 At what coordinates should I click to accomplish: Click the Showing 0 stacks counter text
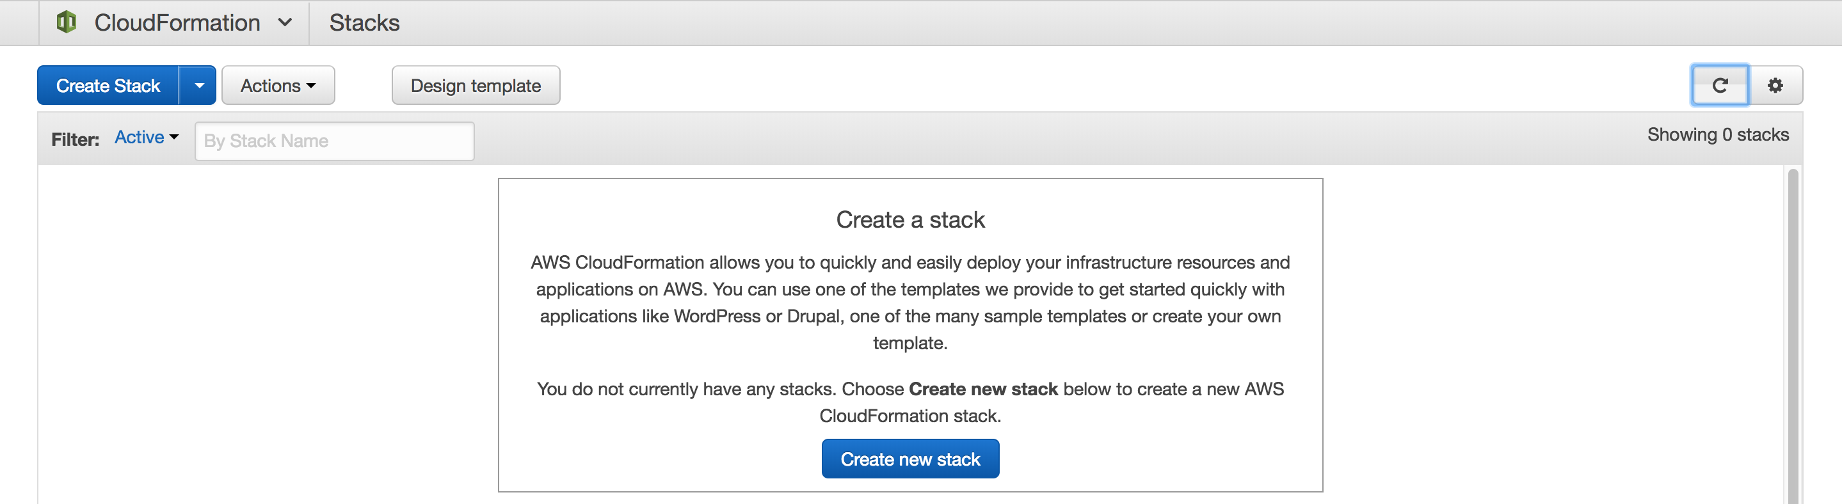pos(1718,134)
